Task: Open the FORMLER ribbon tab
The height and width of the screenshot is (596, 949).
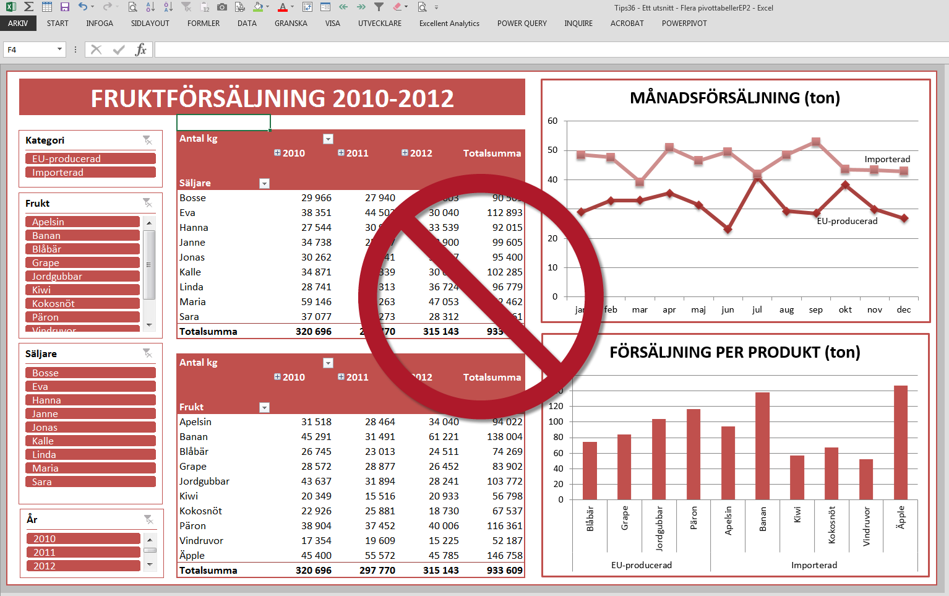Action: 204,24
